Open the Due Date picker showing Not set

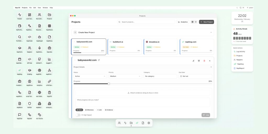pyautogui.click(x=195, y=76)
